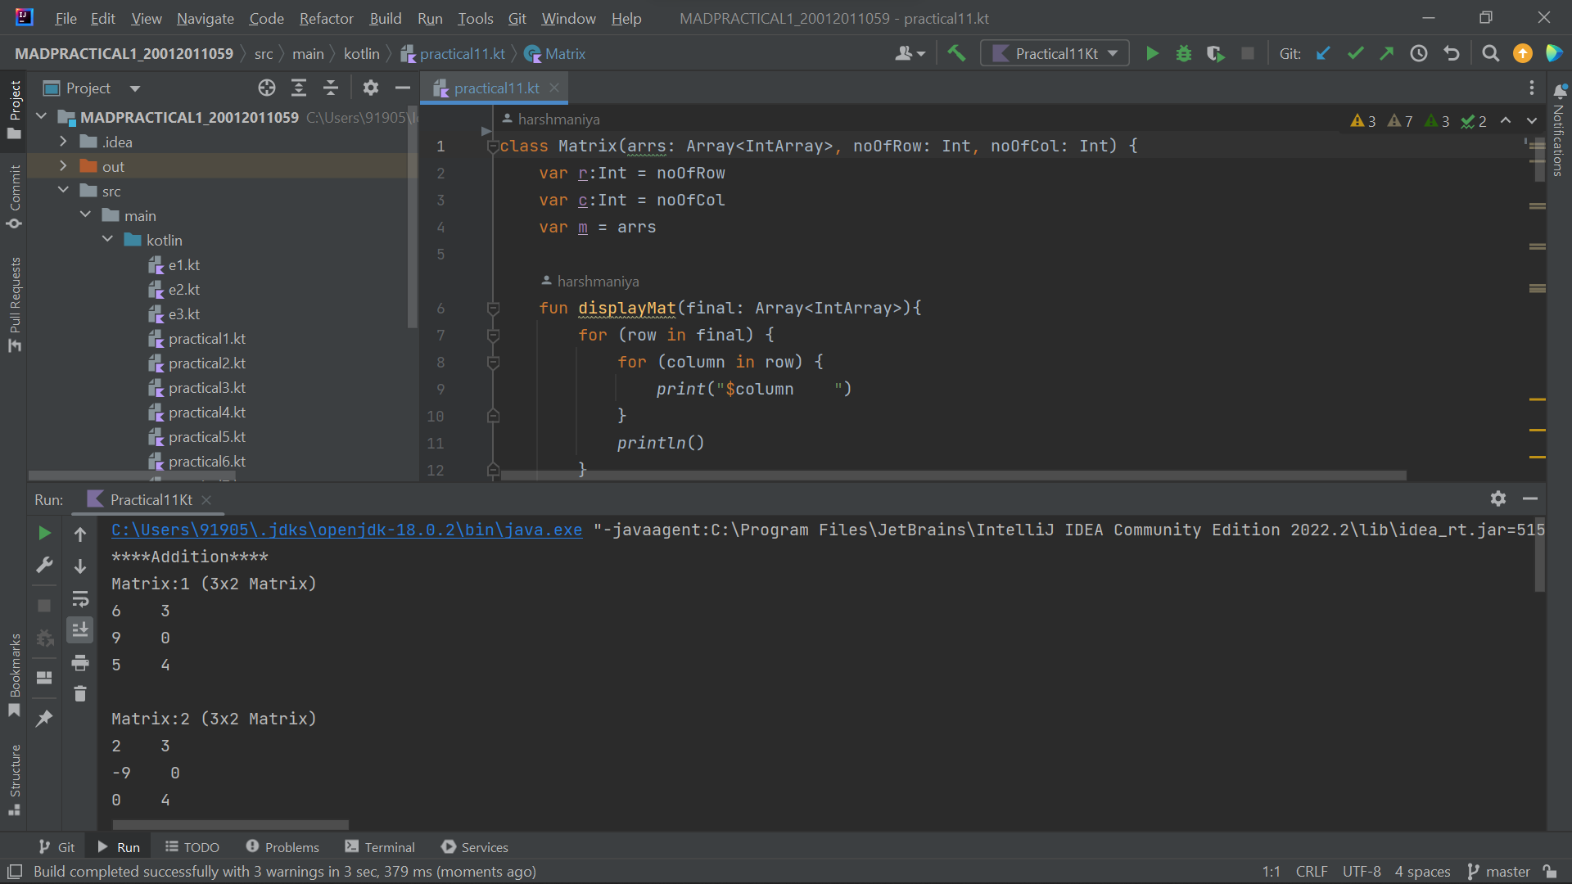Open Project panel settings gear
Image resolution: width=1572 pixels, height=884 pixels.
click(x=371, y=88)
